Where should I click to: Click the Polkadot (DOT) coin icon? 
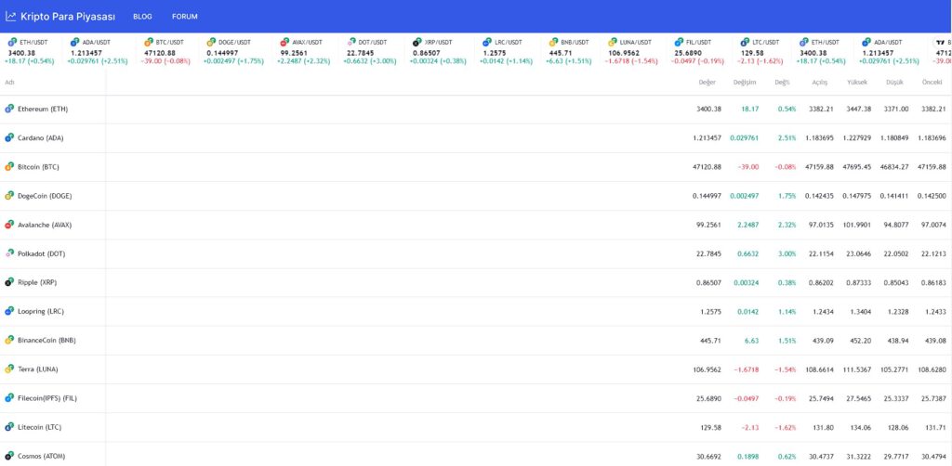[x=9, y=253]
